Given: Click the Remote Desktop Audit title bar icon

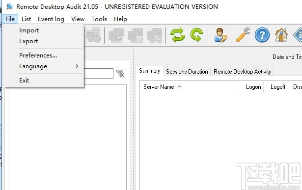Looking at the screenshot, I should click(9, 6).
